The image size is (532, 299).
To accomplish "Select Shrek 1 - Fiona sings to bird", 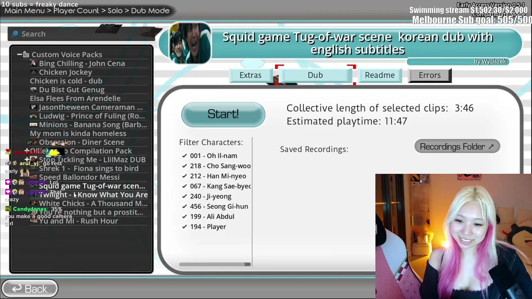I will pyautogui.click(x=89, y=168).
